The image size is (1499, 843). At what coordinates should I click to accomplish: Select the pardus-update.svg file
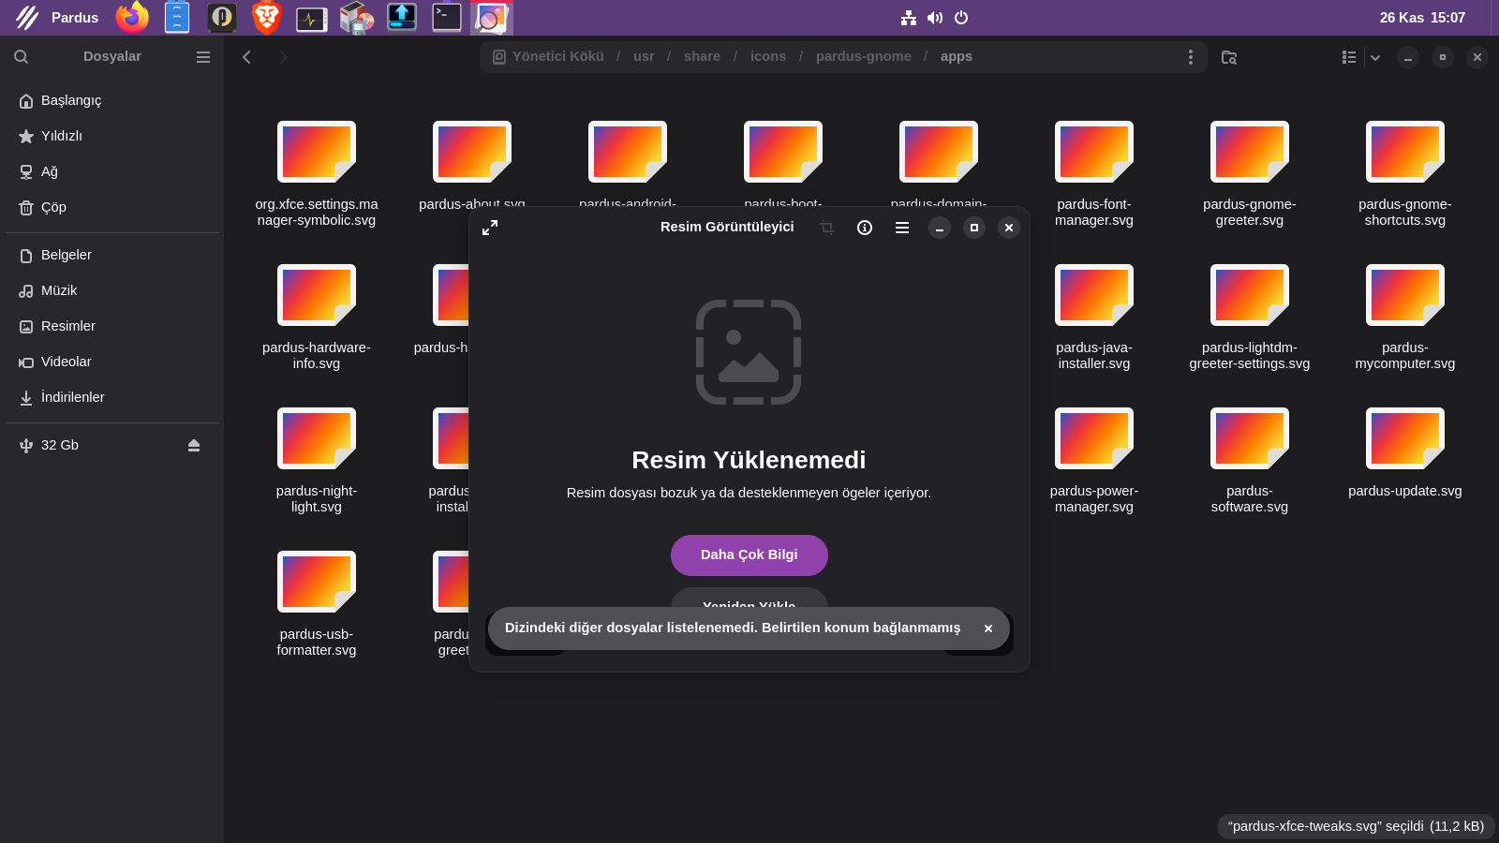click(1404, 450)
